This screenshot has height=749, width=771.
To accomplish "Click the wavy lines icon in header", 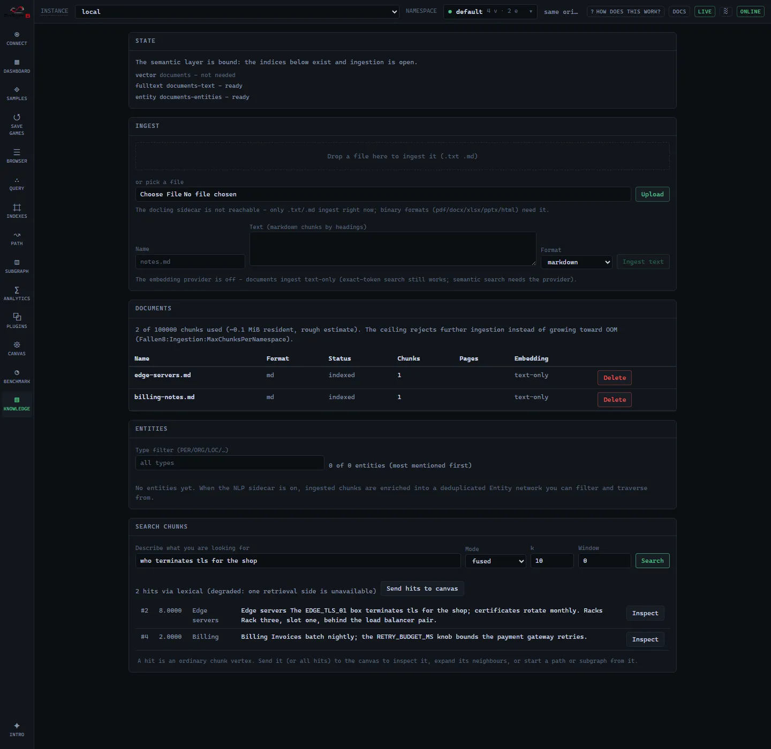I will (725, 11).
